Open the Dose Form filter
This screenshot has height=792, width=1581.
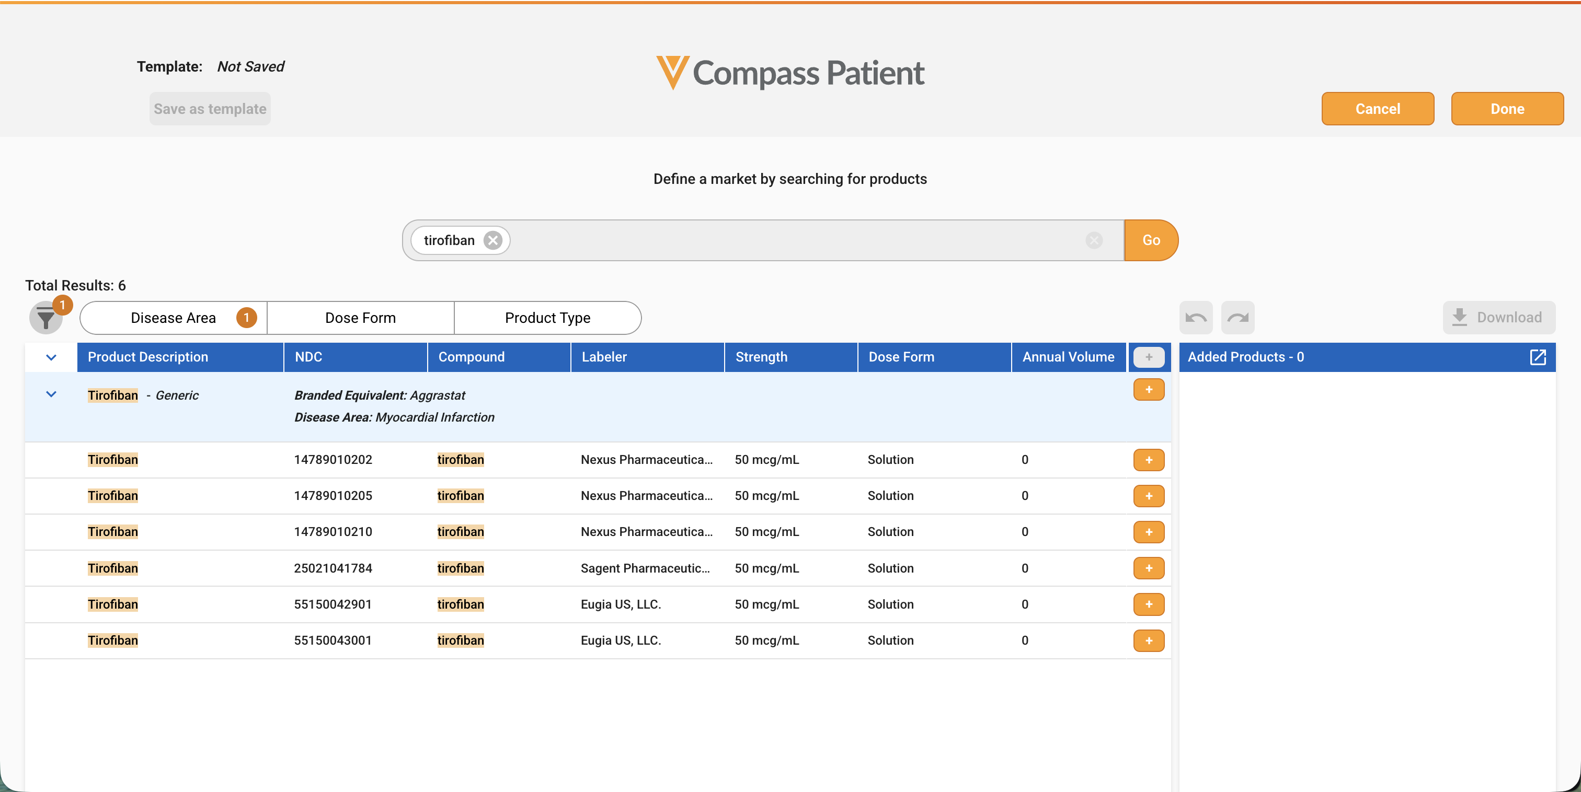pyautogui.click(x=361, y=318)
